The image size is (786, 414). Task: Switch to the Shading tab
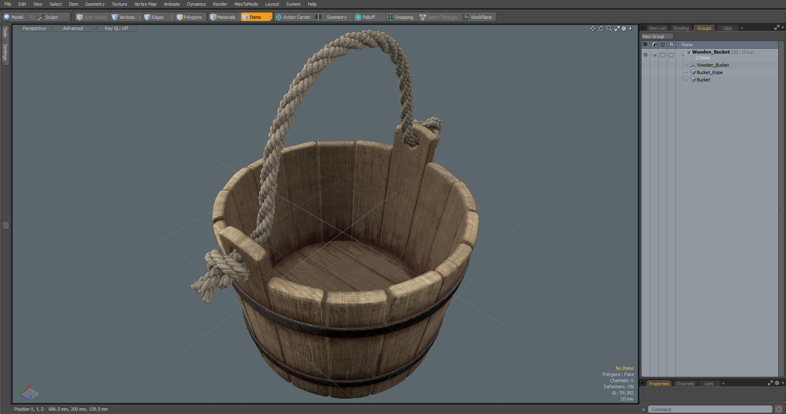point(681,28)
